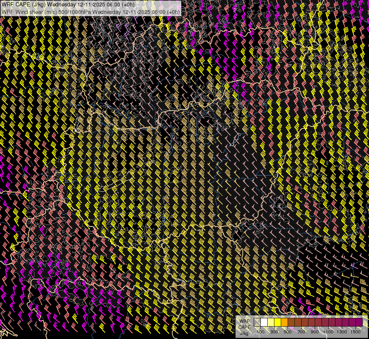The image size is (369, 339).
Task: Select the 700 value on the legend
Action: (x=301, y=332)
